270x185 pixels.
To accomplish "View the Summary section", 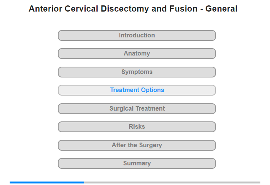I will [137, 163].
